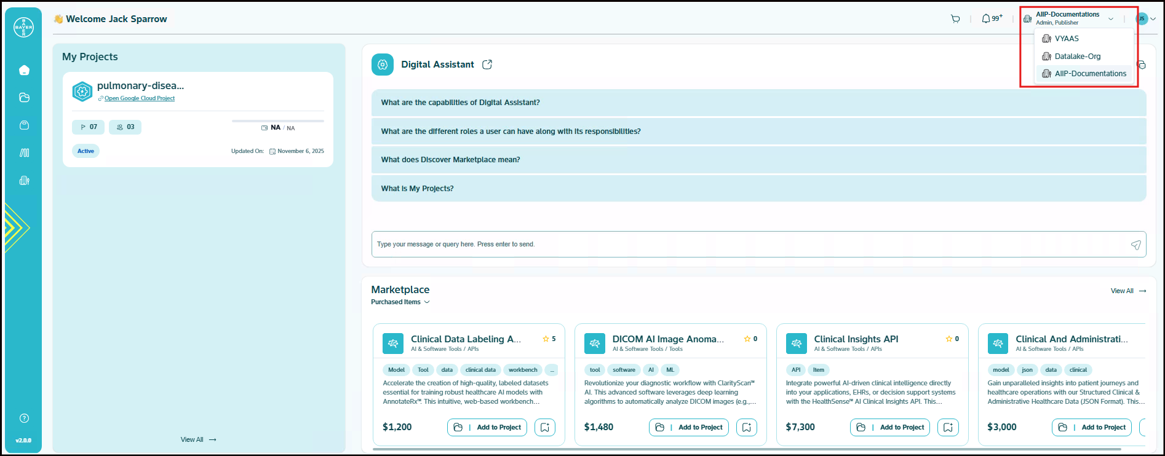The width and height of the screenshot is (1165, 456).
Task: Add DICOM AI Image Anomaly to project
Action: (689, 427)
